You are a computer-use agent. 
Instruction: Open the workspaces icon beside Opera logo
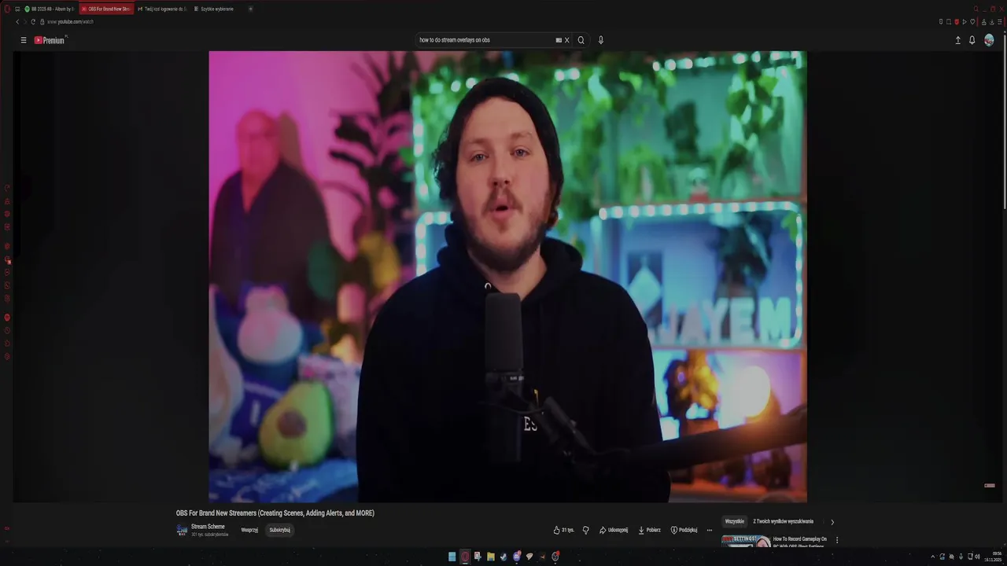click(x=17, y=9)
